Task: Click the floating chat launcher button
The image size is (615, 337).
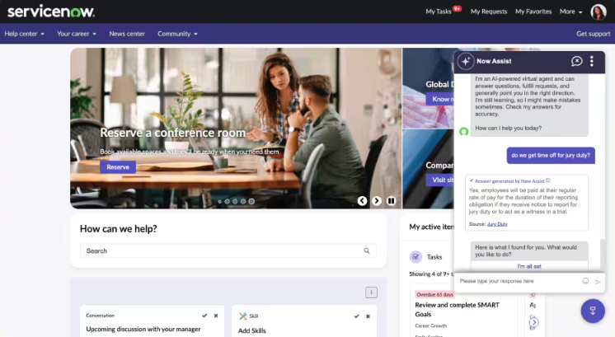Action: point(593,311)
